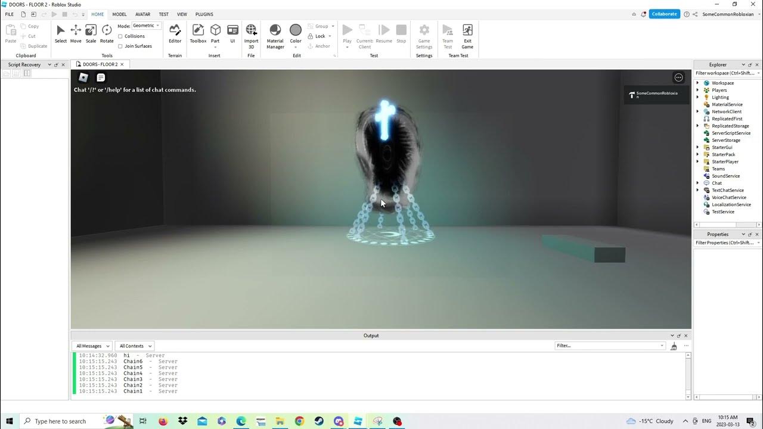The width and height of the screenshot is (763, 429).
Task: Toggle the chat icon in viewport
Action: click(x=101, y=77)
